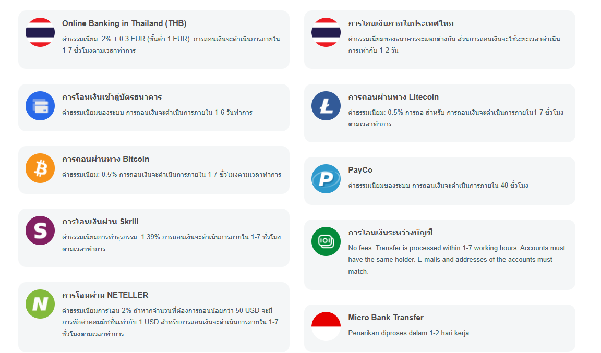This screenshot has height=353, width=601.
Task: Select the Micro Bank Transfer heading
Action: (386, 318)
